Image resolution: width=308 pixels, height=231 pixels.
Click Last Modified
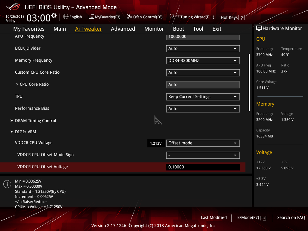pyautogui.click(x=214, y=218)
